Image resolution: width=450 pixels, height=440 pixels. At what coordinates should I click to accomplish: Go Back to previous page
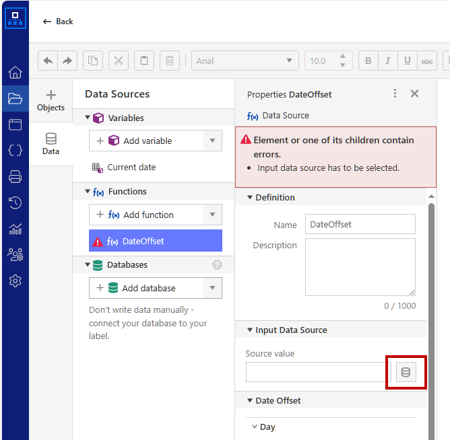click(58, 22)
